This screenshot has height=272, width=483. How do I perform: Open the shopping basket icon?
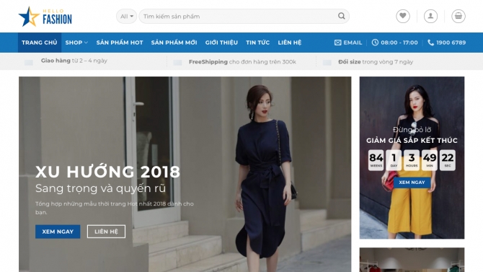(458, 16)
